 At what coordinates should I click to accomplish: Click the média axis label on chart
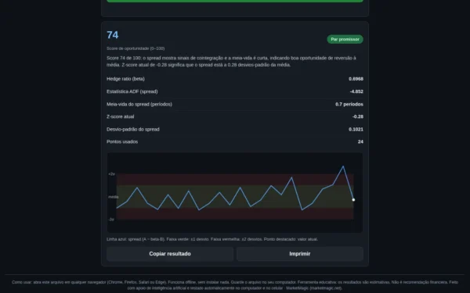pyautogui.click(x=113, y=197)
